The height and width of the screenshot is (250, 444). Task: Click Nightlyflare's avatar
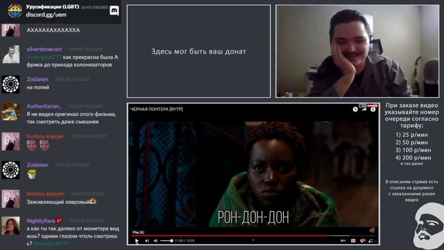coord(11,226)
